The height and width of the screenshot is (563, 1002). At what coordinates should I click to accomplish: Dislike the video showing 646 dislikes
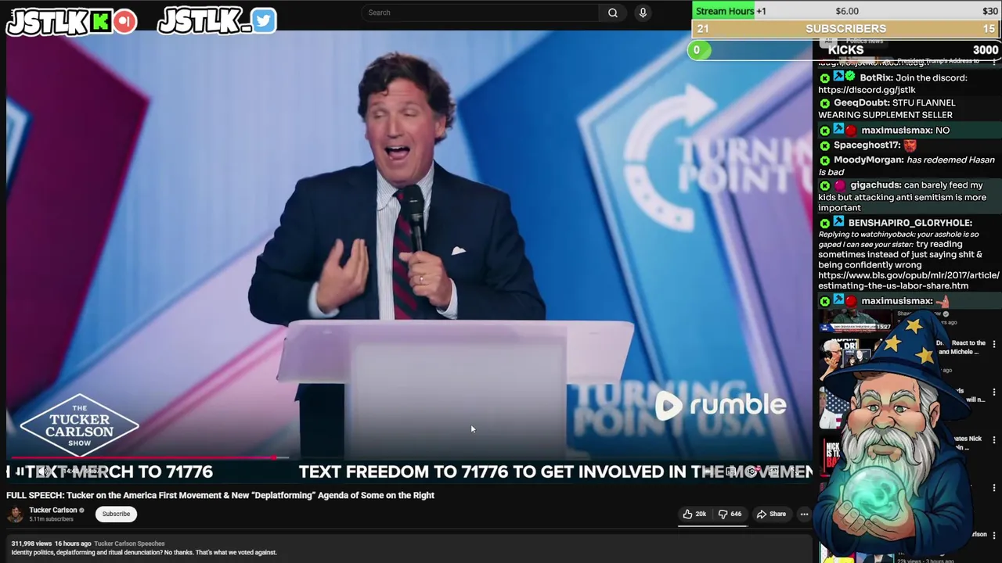730,514
